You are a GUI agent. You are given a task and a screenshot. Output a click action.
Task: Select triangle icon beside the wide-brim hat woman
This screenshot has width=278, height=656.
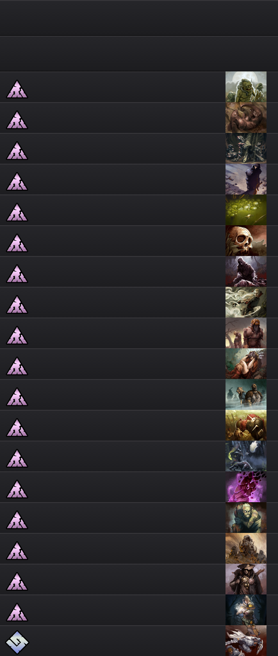[17, 582]
